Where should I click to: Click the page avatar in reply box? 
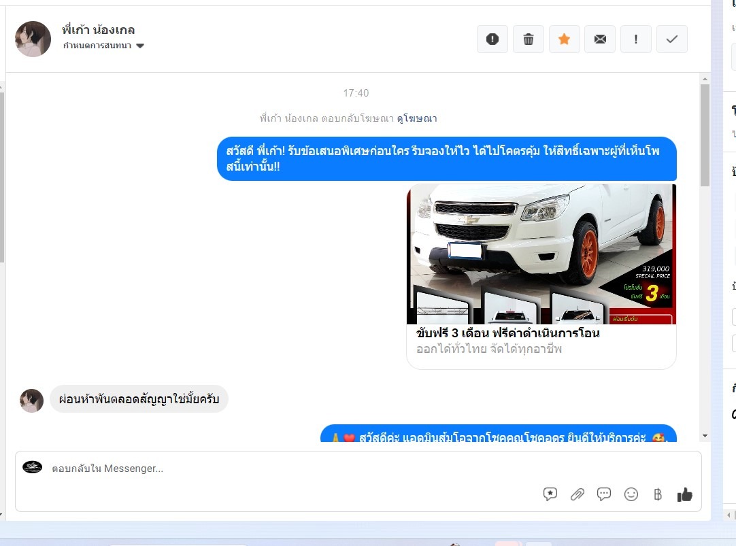(x=32, y=467)
